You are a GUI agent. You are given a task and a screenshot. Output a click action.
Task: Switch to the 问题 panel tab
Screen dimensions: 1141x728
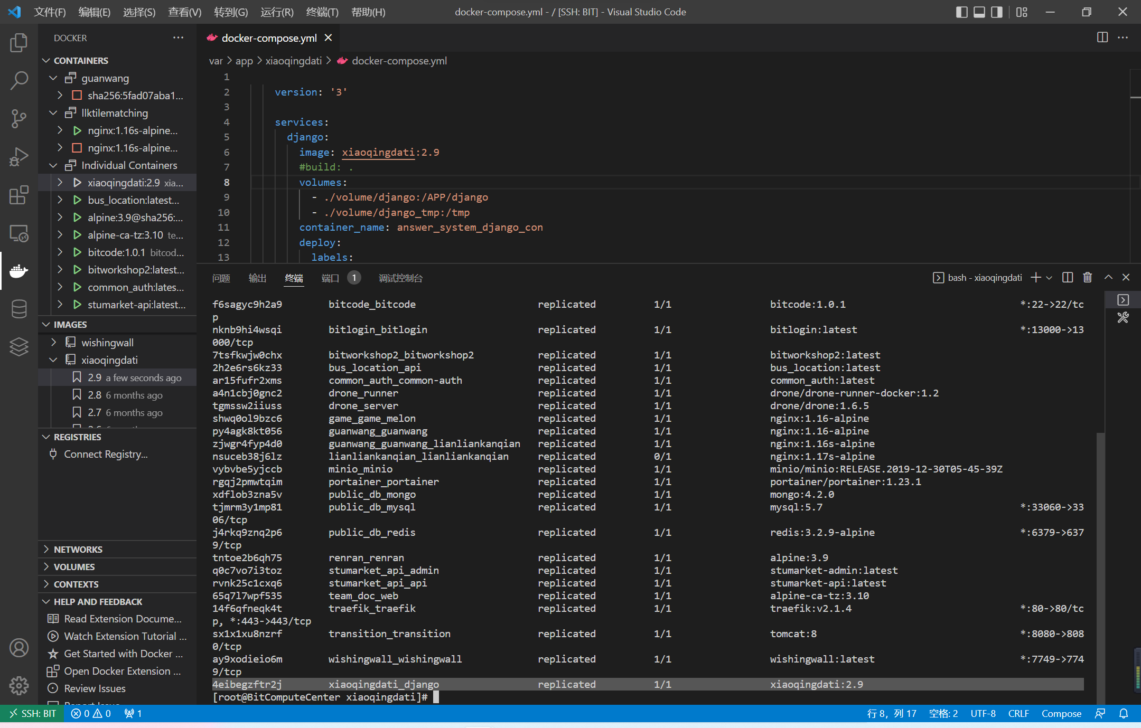221,278
